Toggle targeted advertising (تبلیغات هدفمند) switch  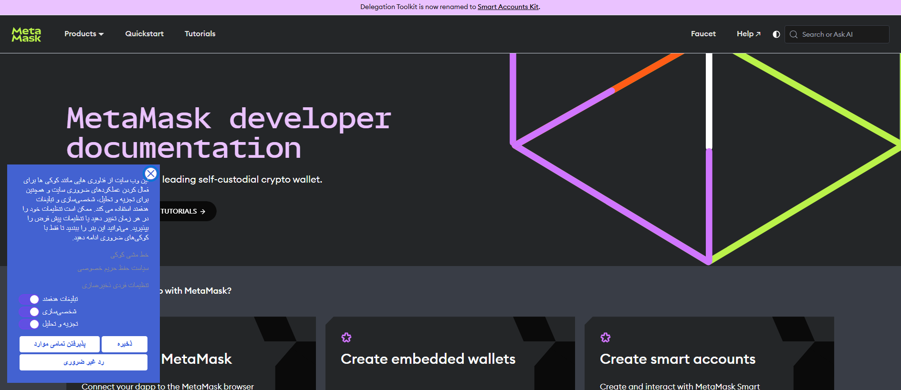click(x=29, y=299)
